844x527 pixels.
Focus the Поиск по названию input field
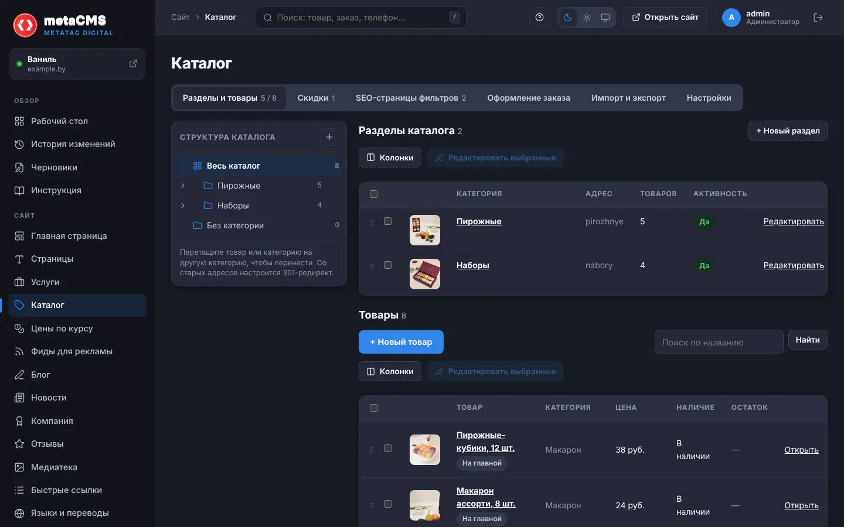[719, 342]
